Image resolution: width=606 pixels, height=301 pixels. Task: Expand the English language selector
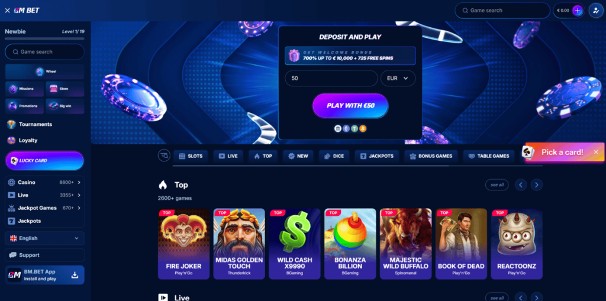44,238
